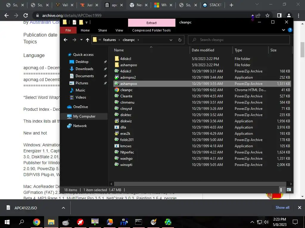Open the View ribbon tab

pyautogui.click(x=119, y=30)
